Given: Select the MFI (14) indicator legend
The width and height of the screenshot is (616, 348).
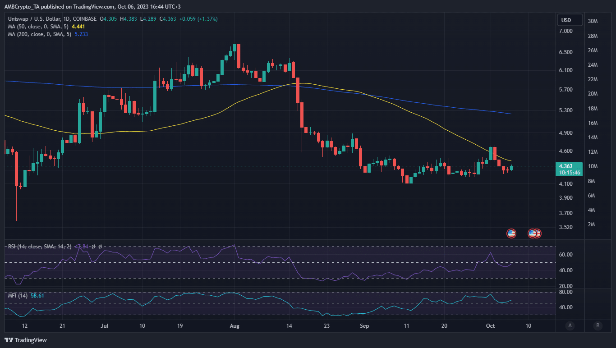Looking at the screenshot, I should tap(18, 295).
